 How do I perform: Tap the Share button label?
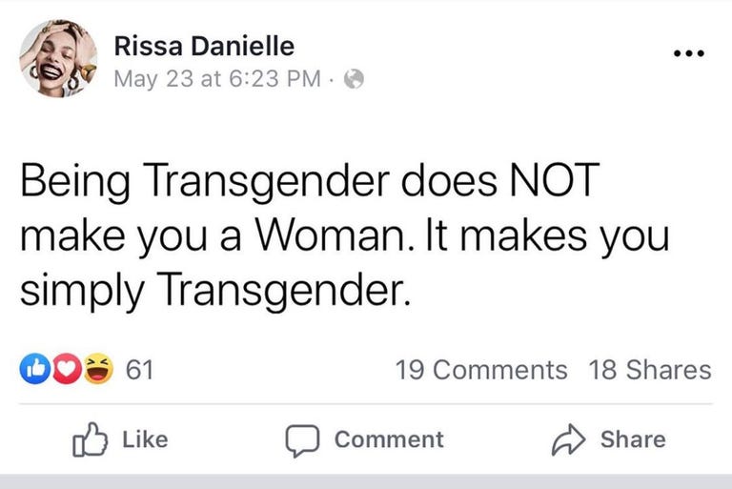pyautogui.click(x=633, y=439)
